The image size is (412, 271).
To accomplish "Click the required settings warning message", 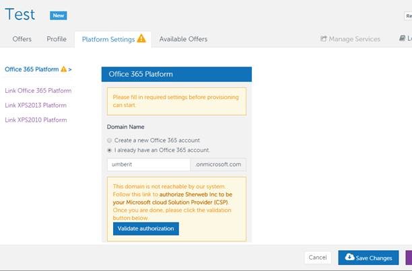I will [x=176, y=102].
